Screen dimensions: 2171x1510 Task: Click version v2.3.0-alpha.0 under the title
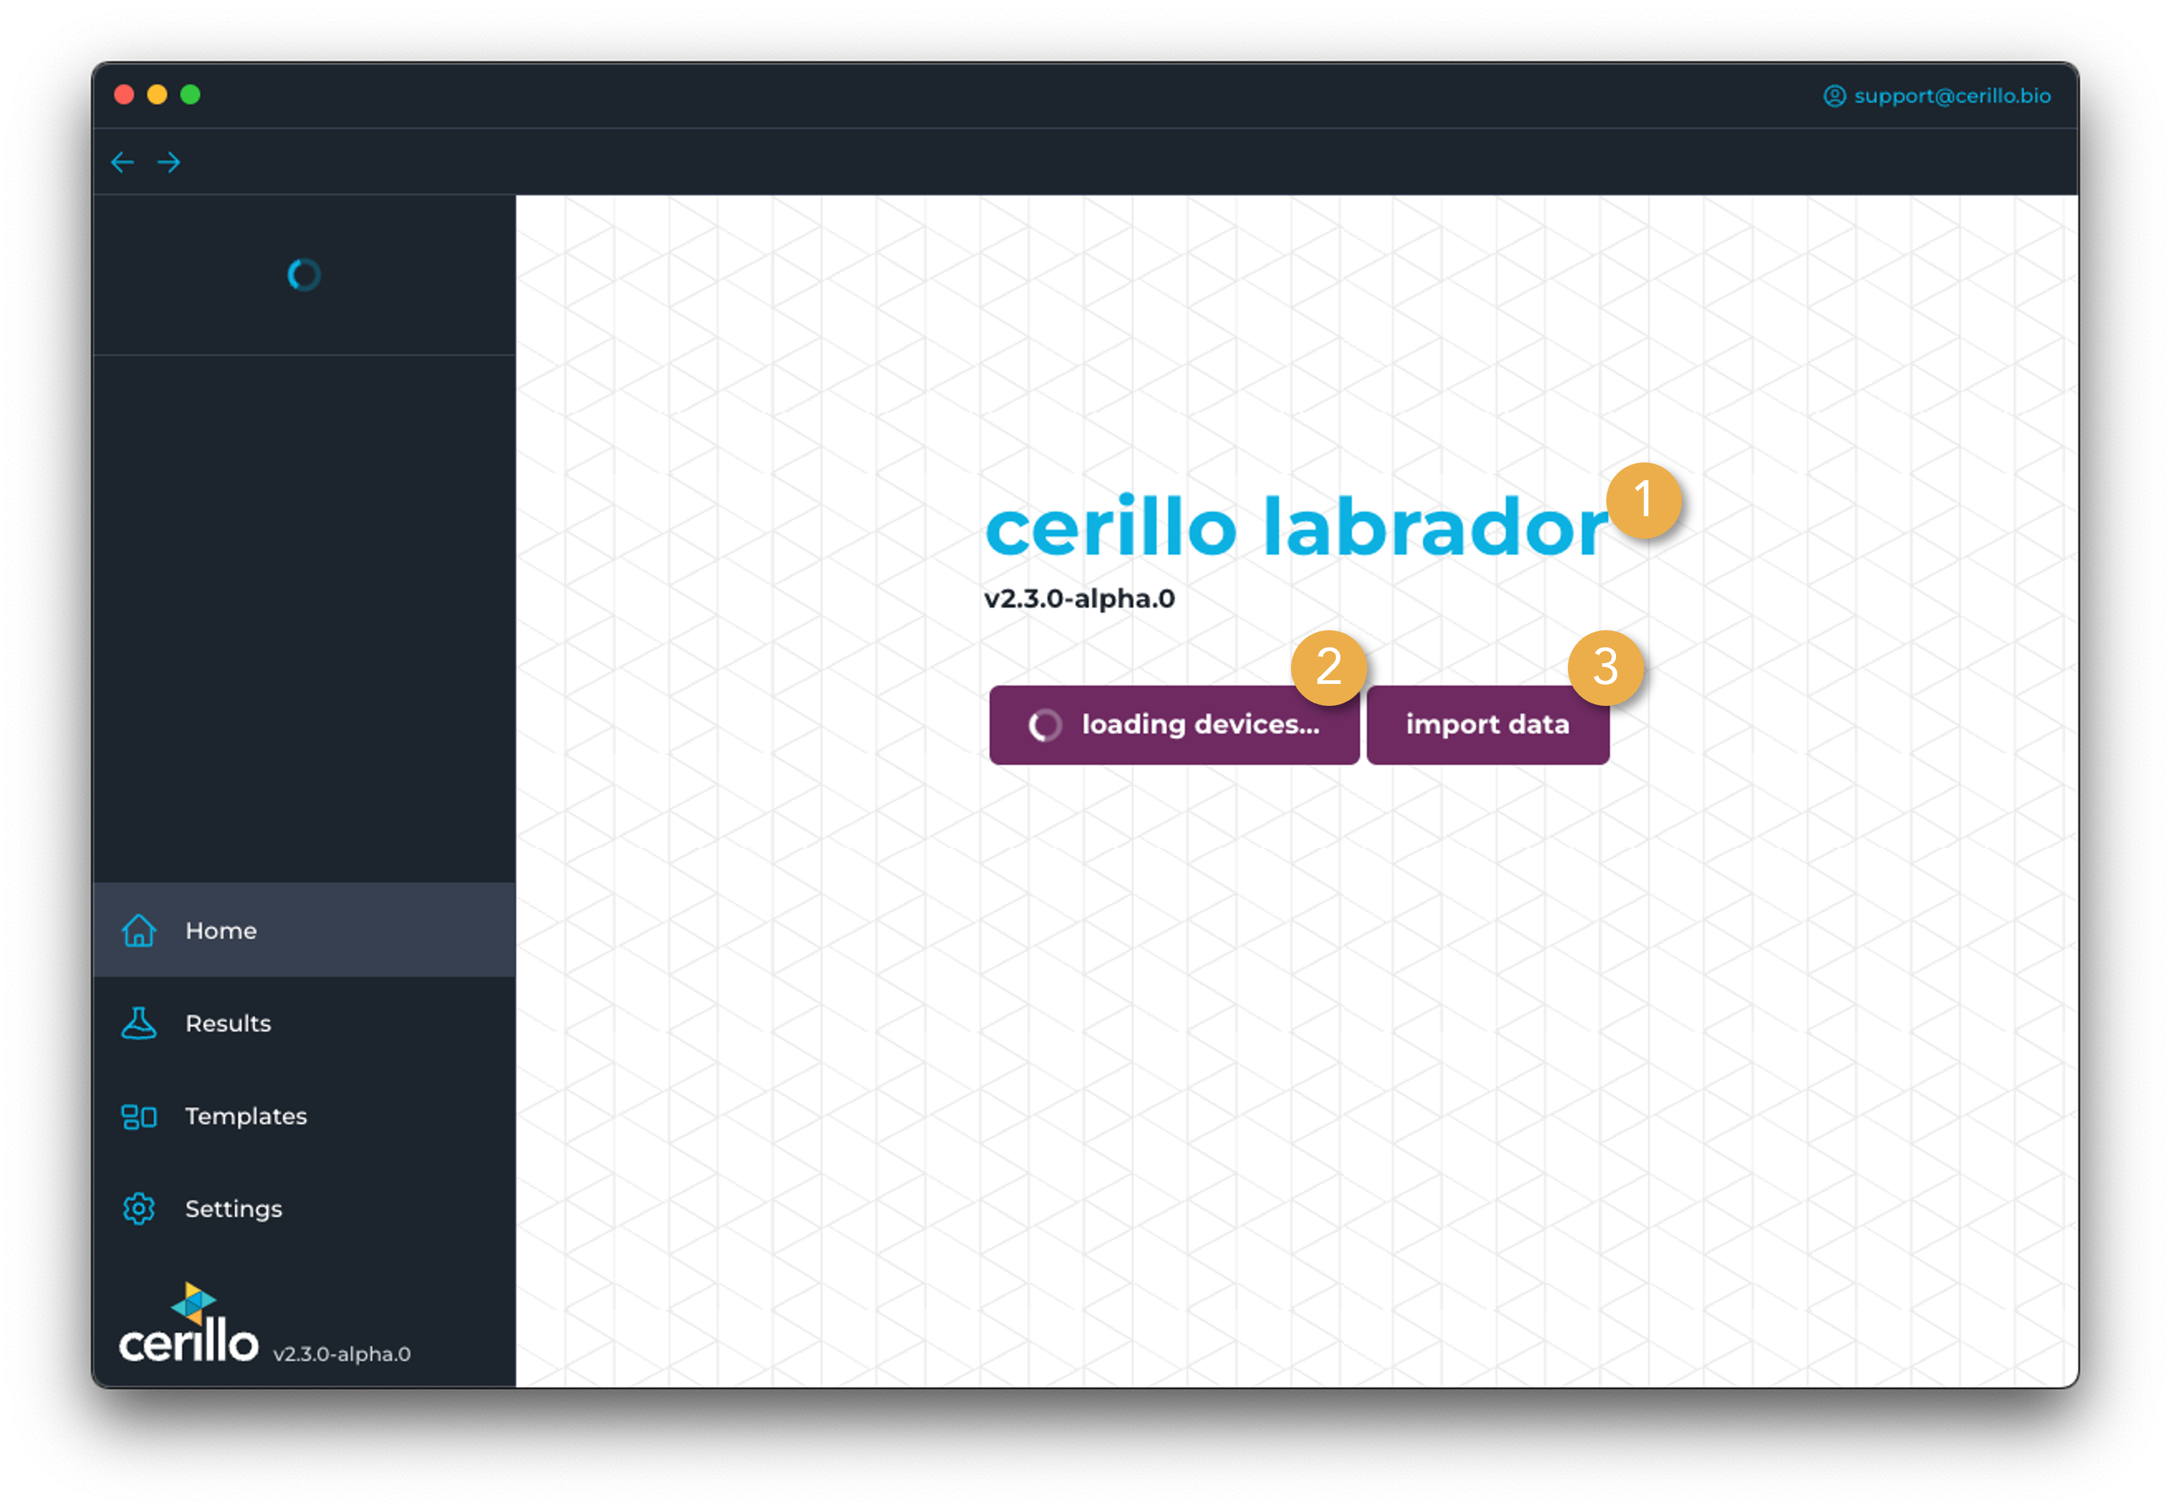[x=1079, y=599]
